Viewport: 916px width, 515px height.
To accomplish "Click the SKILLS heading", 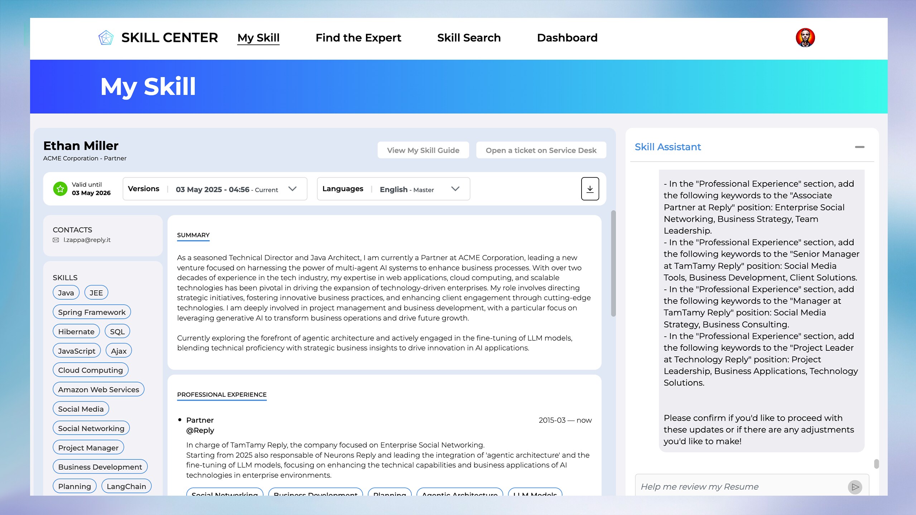I will pyautogui.click(x=65, y=278).
